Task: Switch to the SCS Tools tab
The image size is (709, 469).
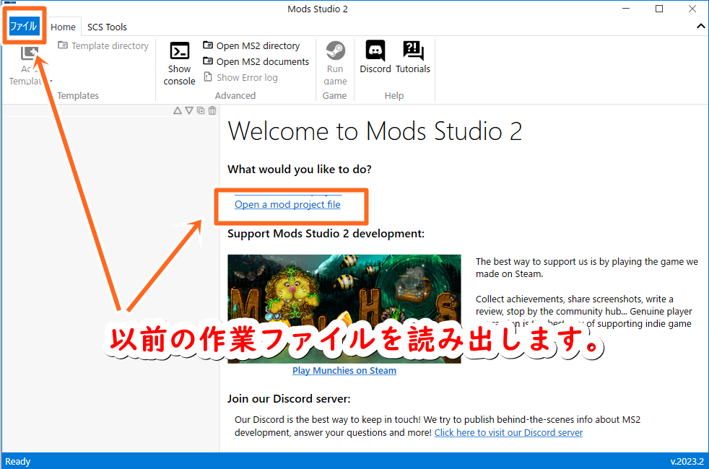Action: 106,27
